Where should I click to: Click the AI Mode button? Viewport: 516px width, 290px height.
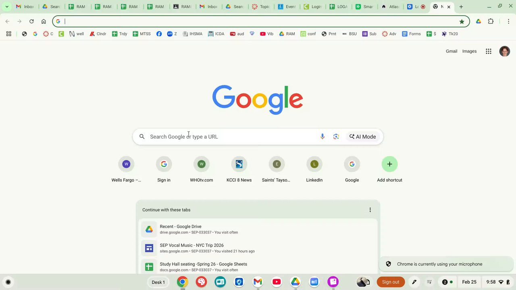362,137
